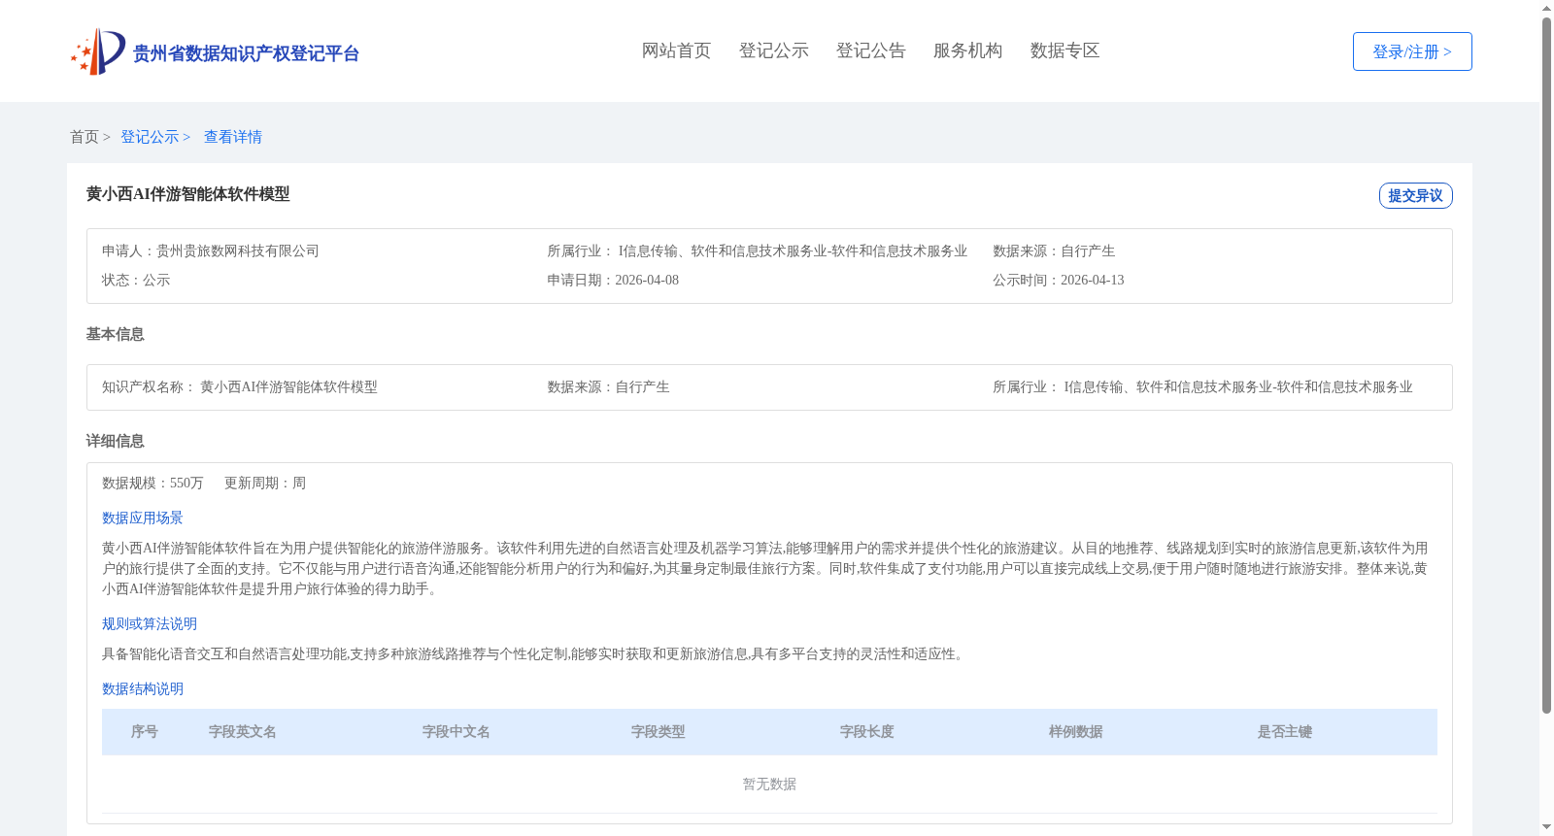The image size is (1554, 836).
Task: Select the 服务机构 menu item
Action: click(967, 50)
